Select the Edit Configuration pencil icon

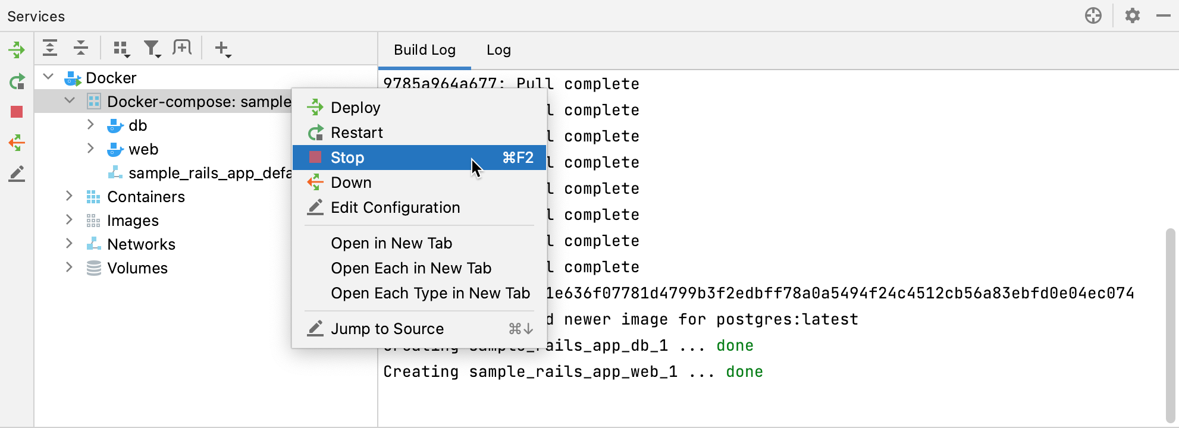point(17,173)
